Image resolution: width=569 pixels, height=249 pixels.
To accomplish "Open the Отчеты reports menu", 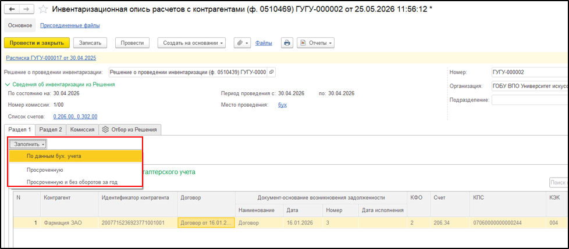I will tap(315, 43).
